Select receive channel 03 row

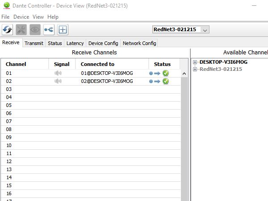click(x=91, y=89)
